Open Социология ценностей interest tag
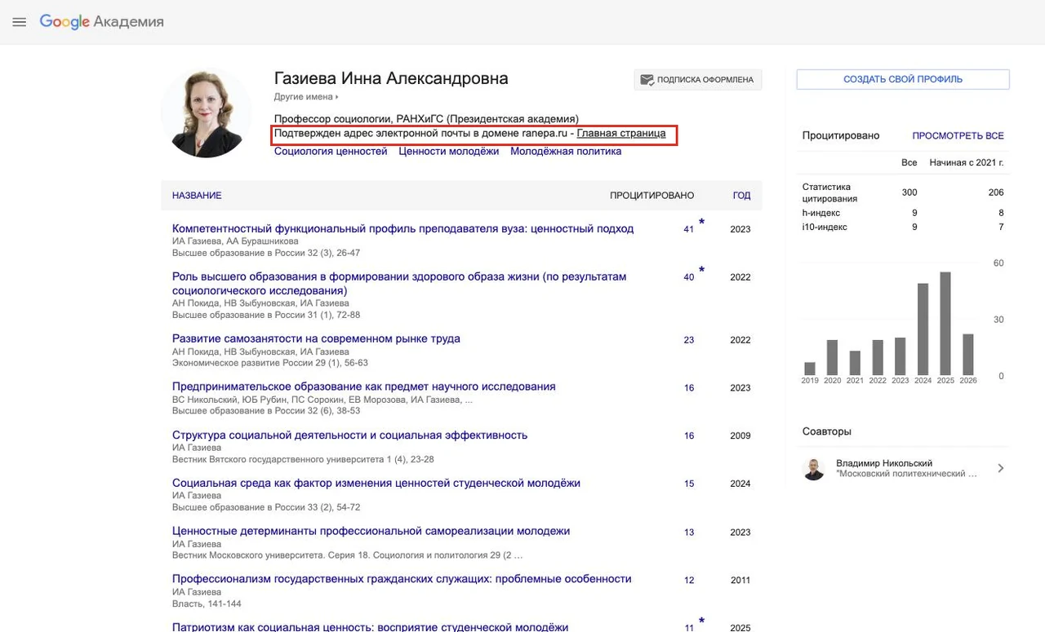This screenshot has height=632, width=1045. (x=331, y=151)
